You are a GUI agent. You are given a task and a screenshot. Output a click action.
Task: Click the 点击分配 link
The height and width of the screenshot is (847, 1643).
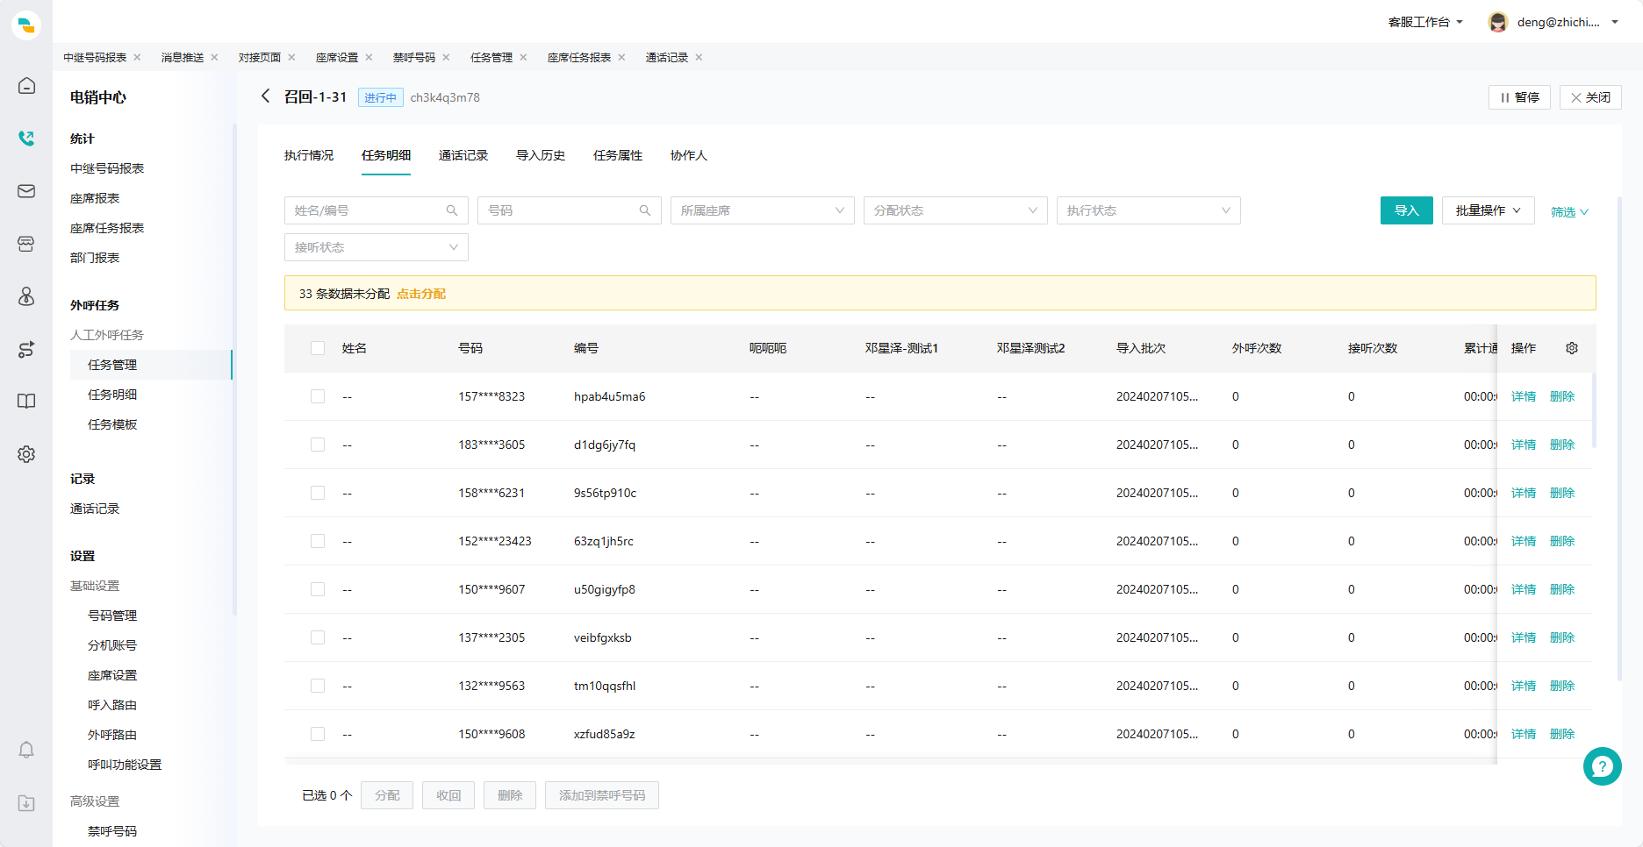pyautogui.click(x=421, y=294)
